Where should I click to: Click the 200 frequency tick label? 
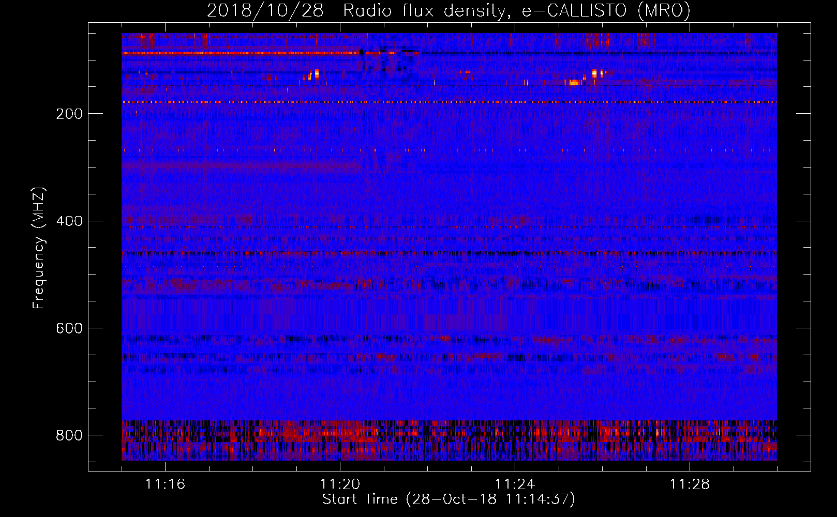tap(69, 114)
